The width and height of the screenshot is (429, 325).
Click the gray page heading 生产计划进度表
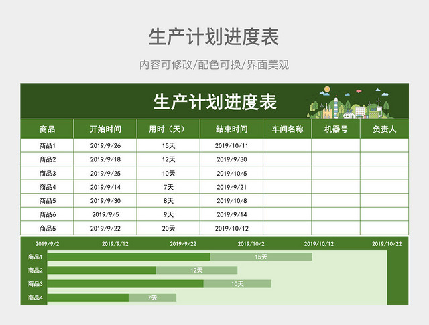tap(214, 37)
